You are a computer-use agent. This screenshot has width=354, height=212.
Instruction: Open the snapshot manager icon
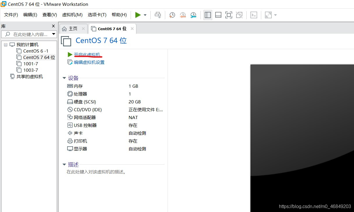click(193, 15)
